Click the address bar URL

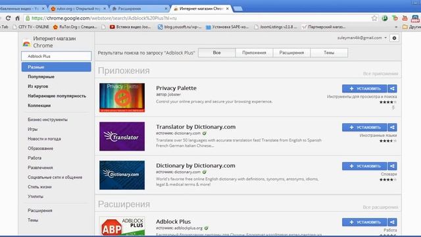(104, 18)
